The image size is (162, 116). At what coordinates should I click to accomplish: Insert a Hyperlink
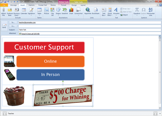tap(88, 11)
